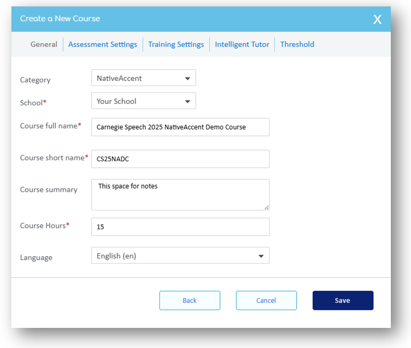The height and width of the screenshot is (348, 411).
Task: Click inside the Course summary textarea
Action: tap(180, 195)
